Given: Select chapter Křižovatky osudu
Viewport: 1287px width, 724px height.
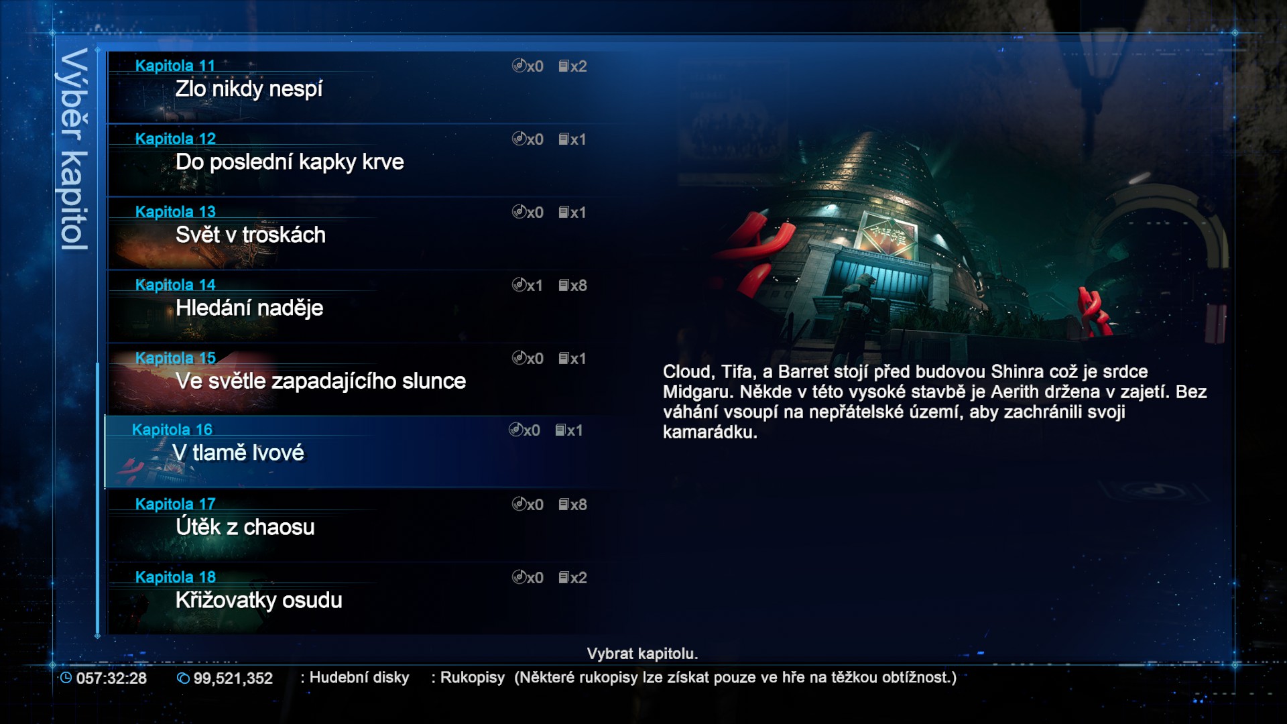Looking at the screenshot, I should coord(362,599).
